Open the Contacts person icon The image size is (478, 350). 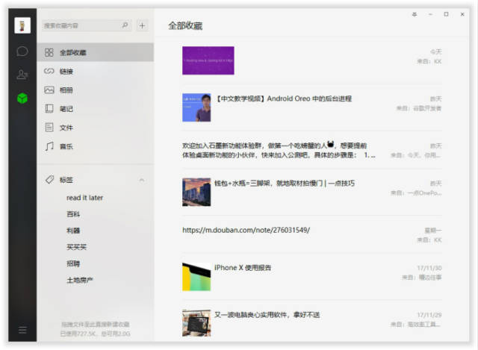tap(22, 75)
